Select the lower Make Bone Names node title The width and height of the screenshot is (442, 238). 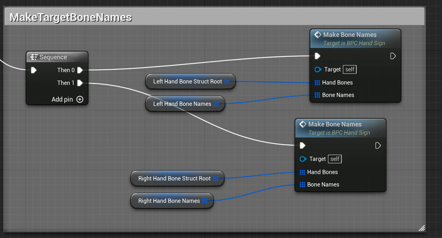(335, 124)
